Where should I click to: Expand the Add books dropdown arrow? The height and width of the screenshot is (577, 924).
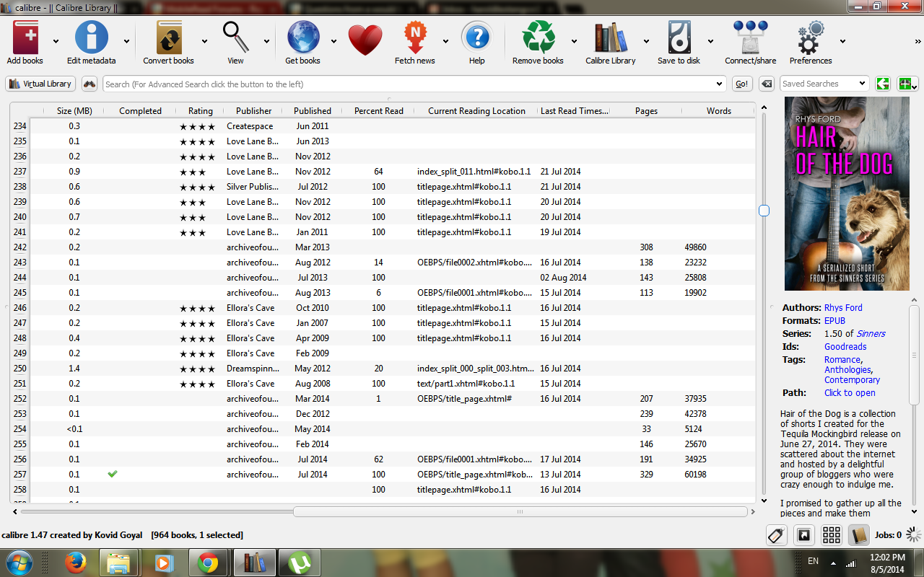56,41
